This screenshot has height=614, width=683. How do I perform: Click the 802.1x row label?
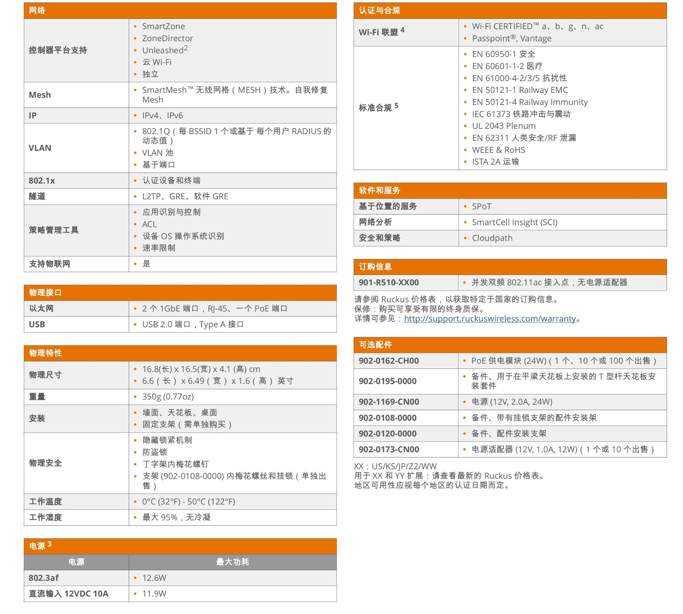point(42,181)
